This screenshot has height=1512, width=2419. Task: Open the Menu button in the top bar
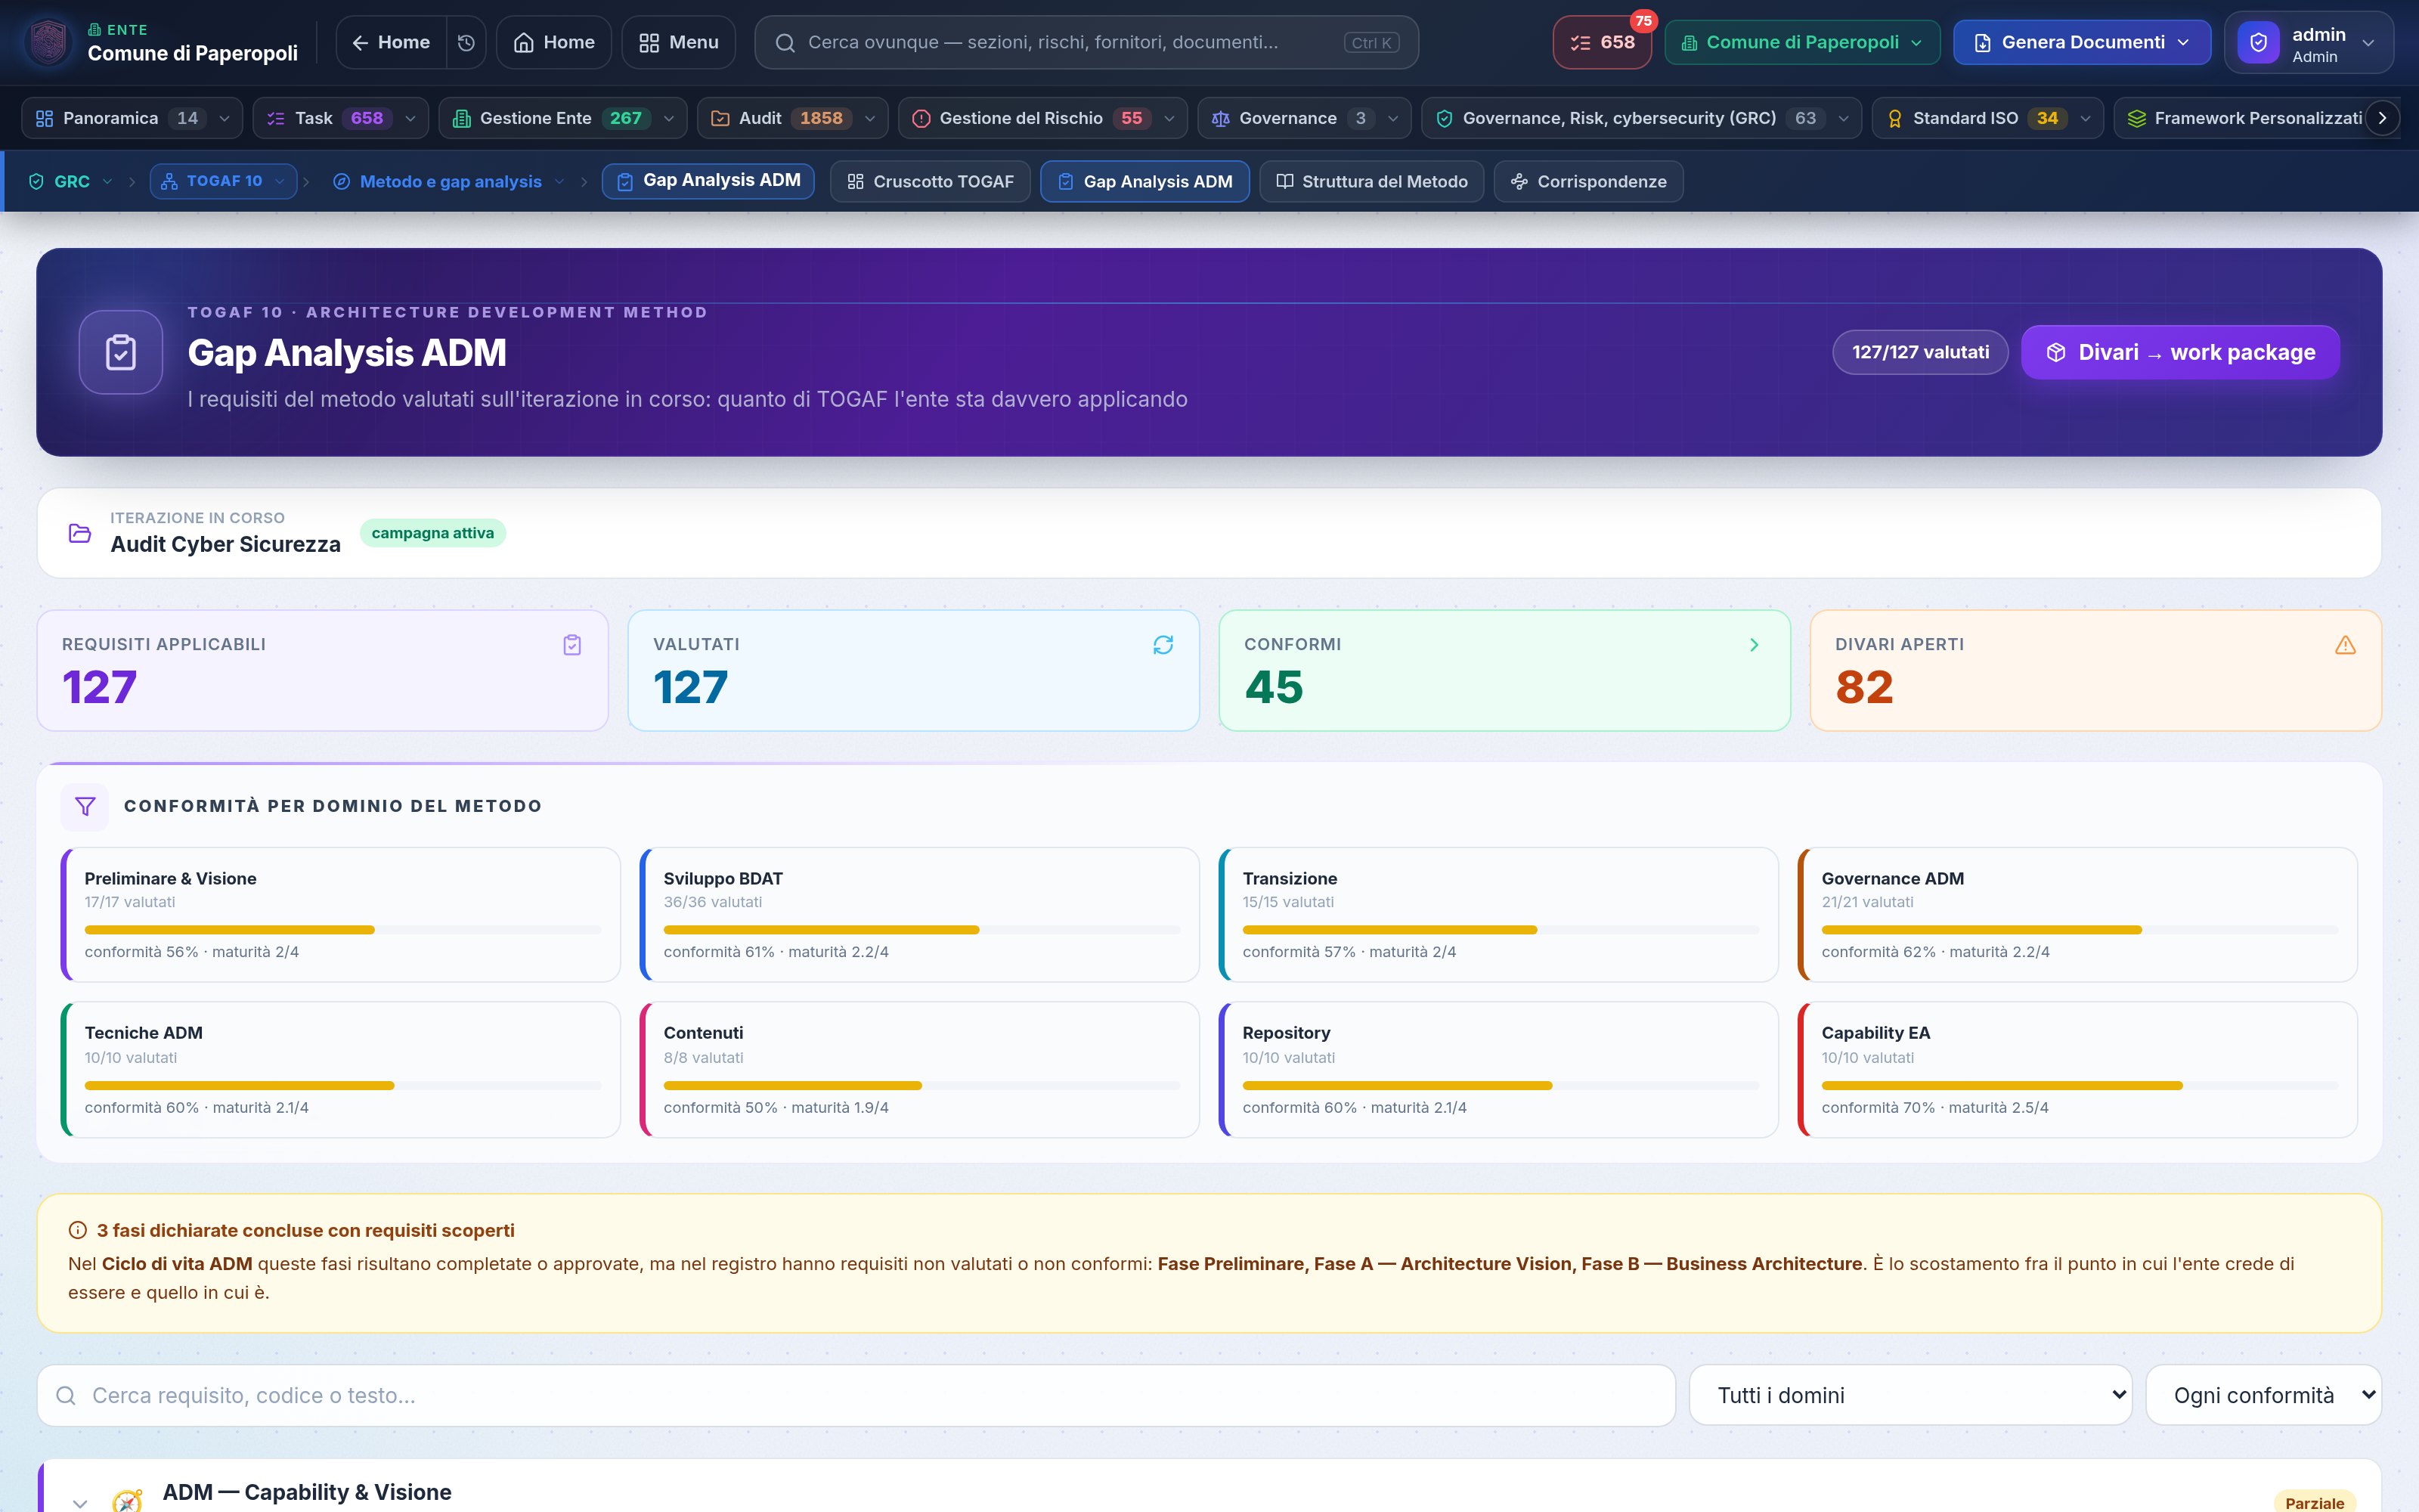tap(679, 42)
